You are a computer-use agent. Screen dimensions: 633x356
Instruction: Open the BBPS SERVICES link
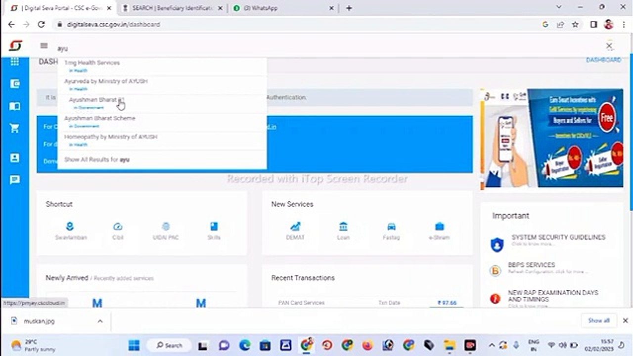[x=531, y=265]
